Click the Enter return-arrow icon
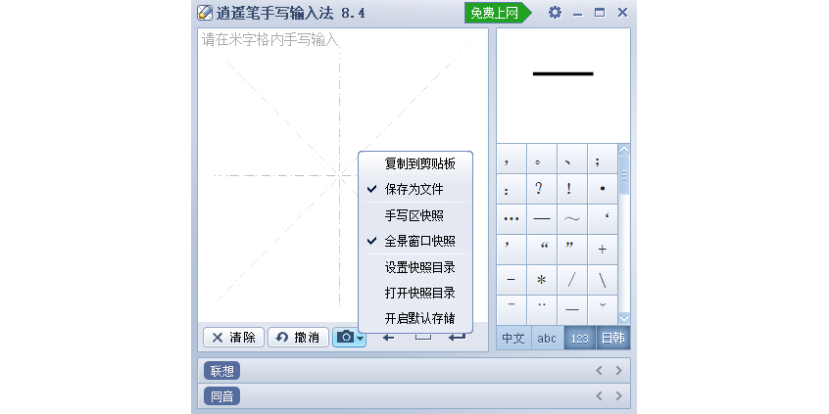 [458, 337]
